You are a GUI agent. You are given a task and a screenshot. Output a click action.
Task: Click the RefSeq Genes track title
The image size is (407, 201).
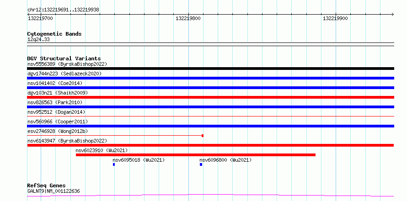[x=47, y=185]
